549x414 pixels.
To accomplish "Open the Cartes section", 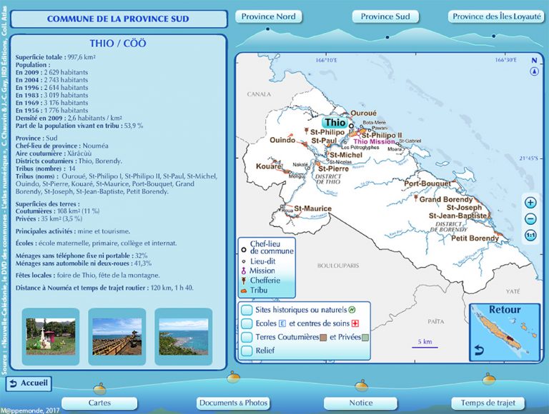I will (x=99, y=403).
